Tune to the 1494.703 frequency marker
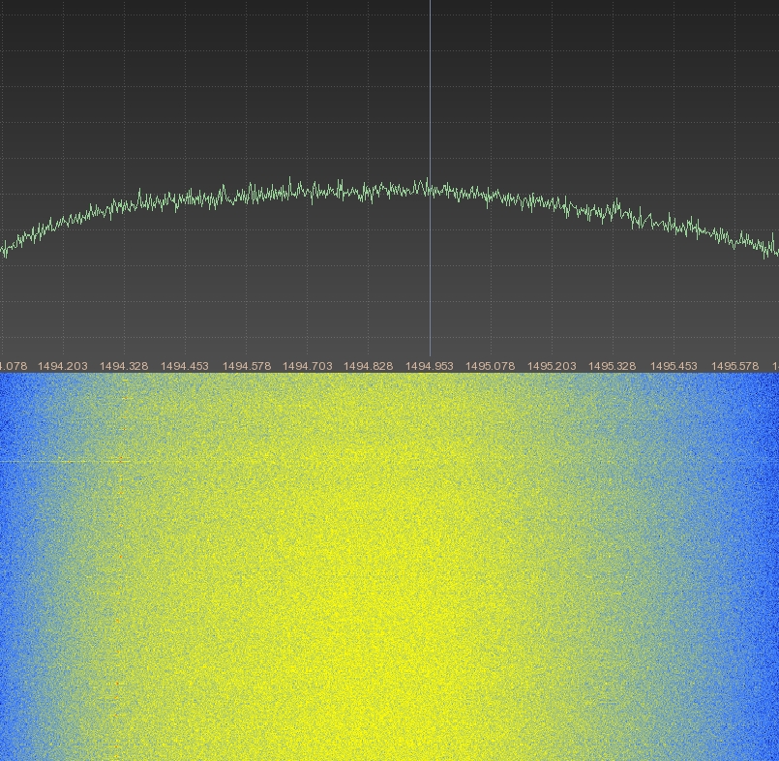 coord(308,366)
